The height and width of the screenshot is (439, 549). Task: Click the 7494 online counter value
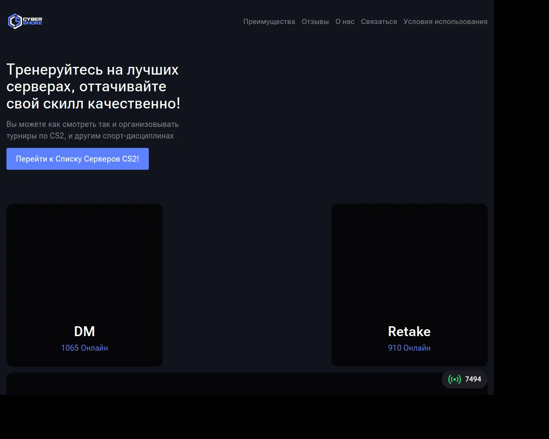(x=473, y=379)
